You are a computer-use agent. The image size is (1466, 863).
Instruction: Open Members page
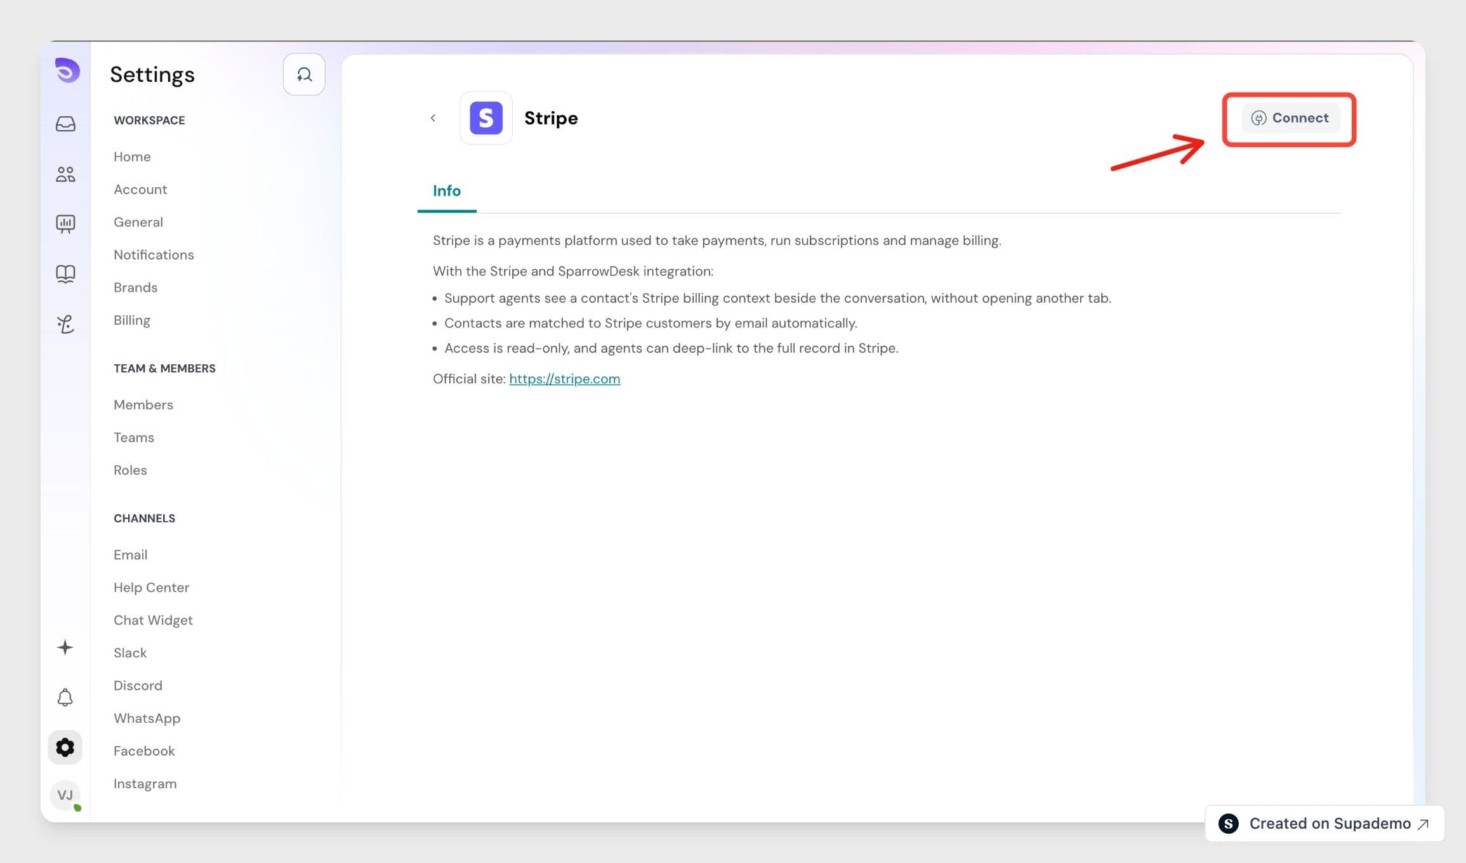(143, 405)
